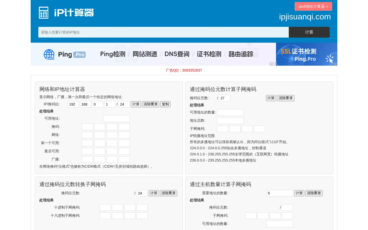Click 路由追踪 in the Ping.Pro banner
Screen dimensions: 368x230
pos(241,54)
